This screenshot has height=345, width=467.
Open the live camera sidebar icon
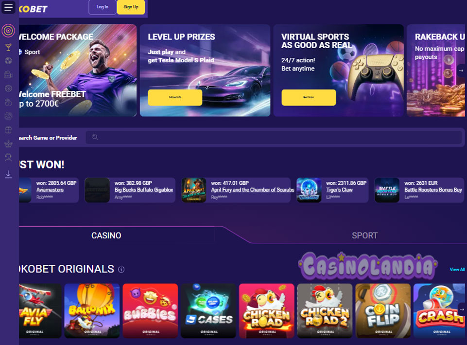click(8, 74)
